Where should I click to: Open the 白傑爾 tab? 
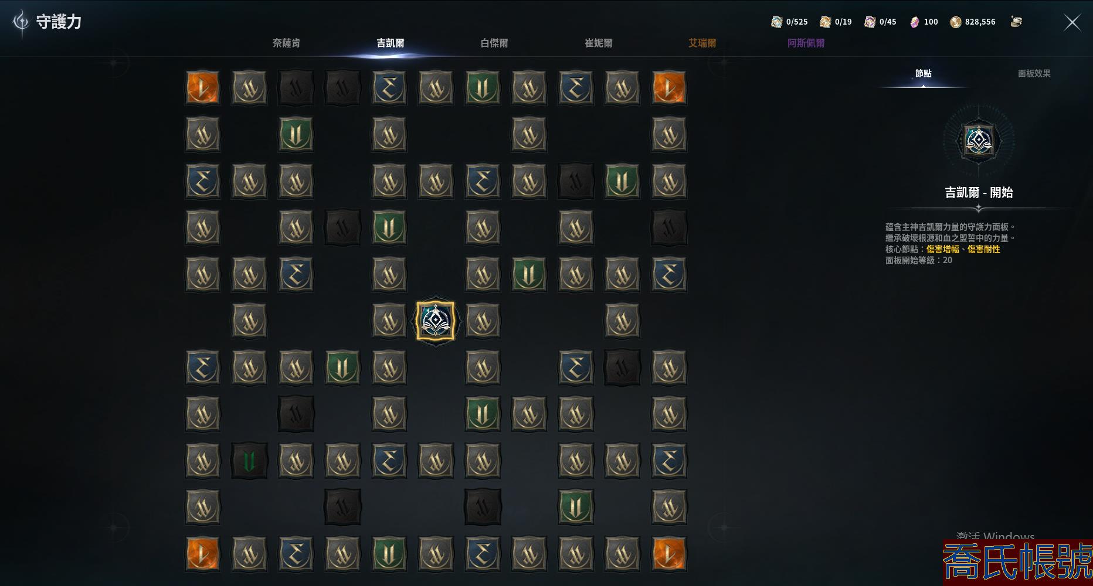click(x=494, y=43)
